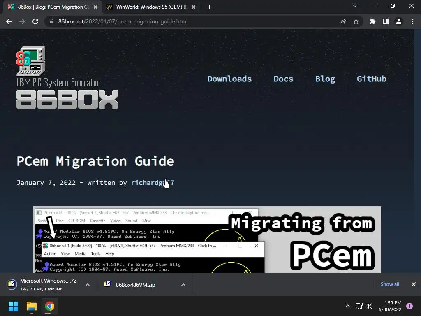
Task: Show all downloads
Action: pos(390,284)
